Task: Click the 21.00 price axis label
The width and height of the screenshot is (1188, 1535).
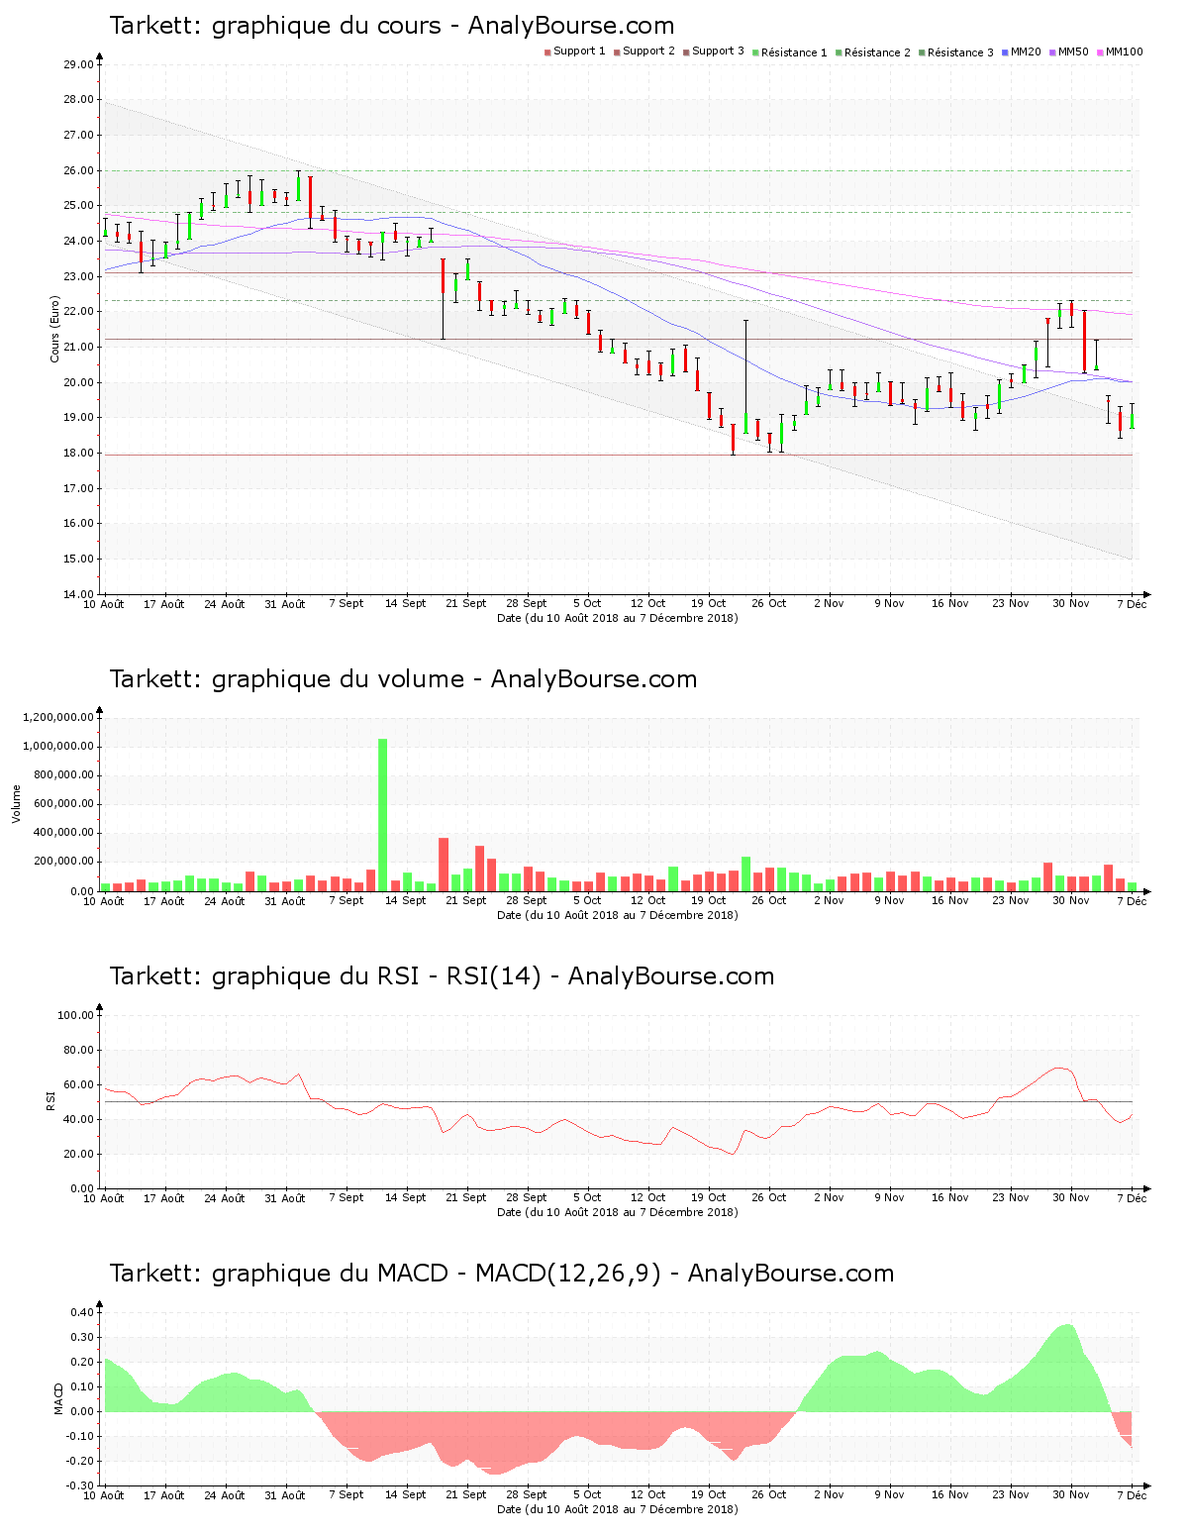Action: click(78, 348)
